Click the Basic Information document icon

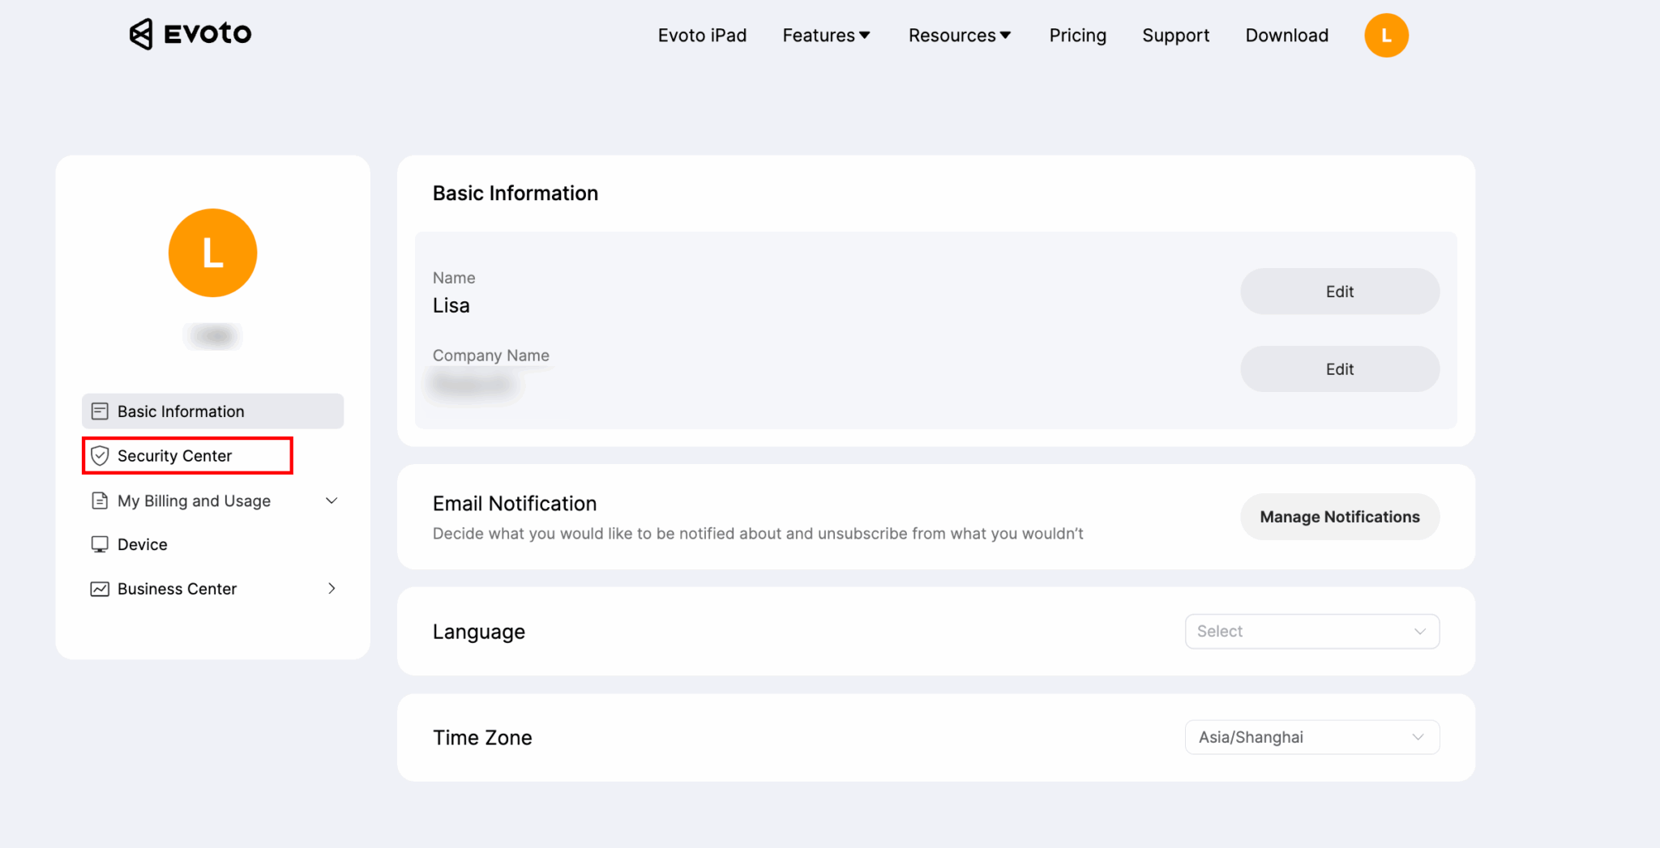pos(99,411)
